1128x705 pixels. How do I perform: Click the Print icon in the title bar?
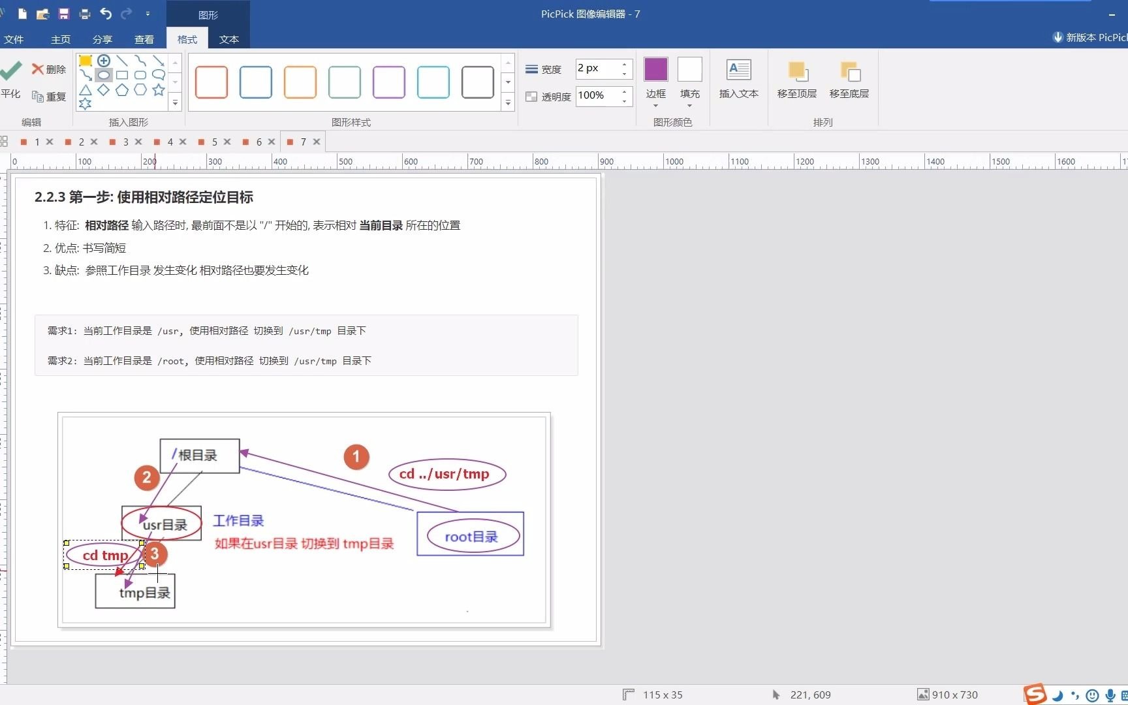click(85, 14)
